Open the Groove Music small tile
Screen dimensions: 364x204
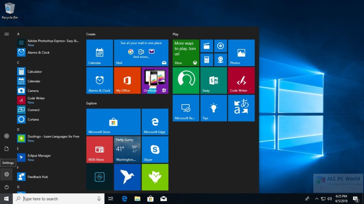(x=220, y=46)
